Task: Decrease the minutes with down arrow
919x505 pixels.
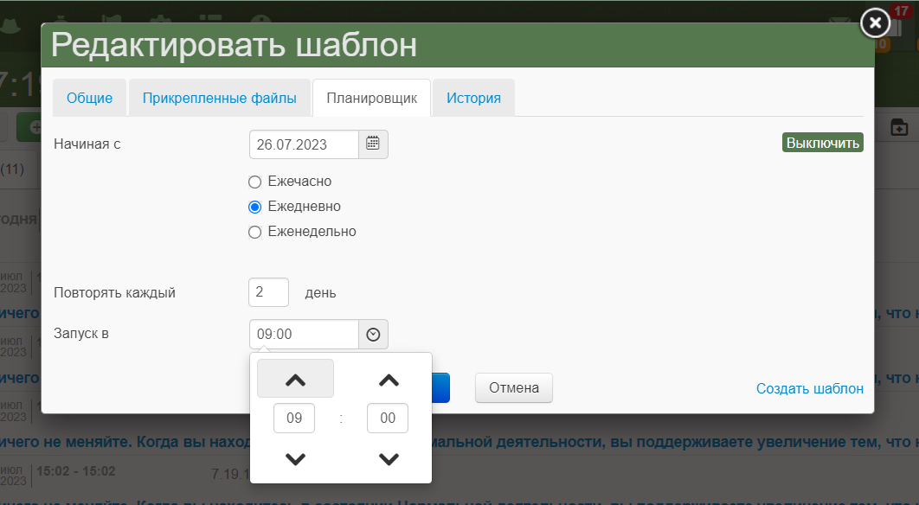Action: coord(389,458)
